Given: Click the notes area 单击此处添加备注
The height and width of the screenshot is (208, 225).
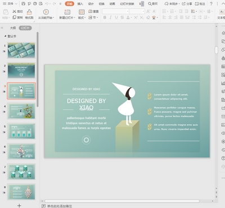Looking at the screenshot, I should pyautogui.click(x=60, y=206).
